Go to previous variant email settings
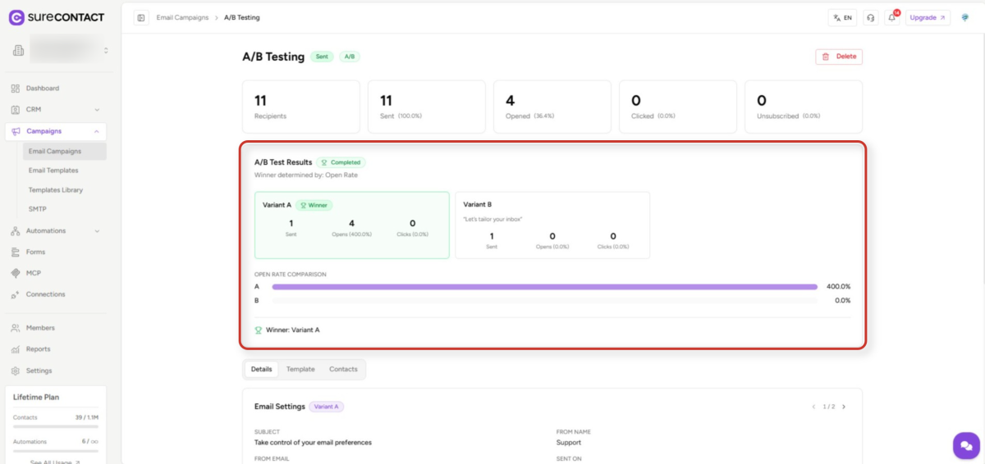The width and height of the screenshot is (985, 464). 814,407
